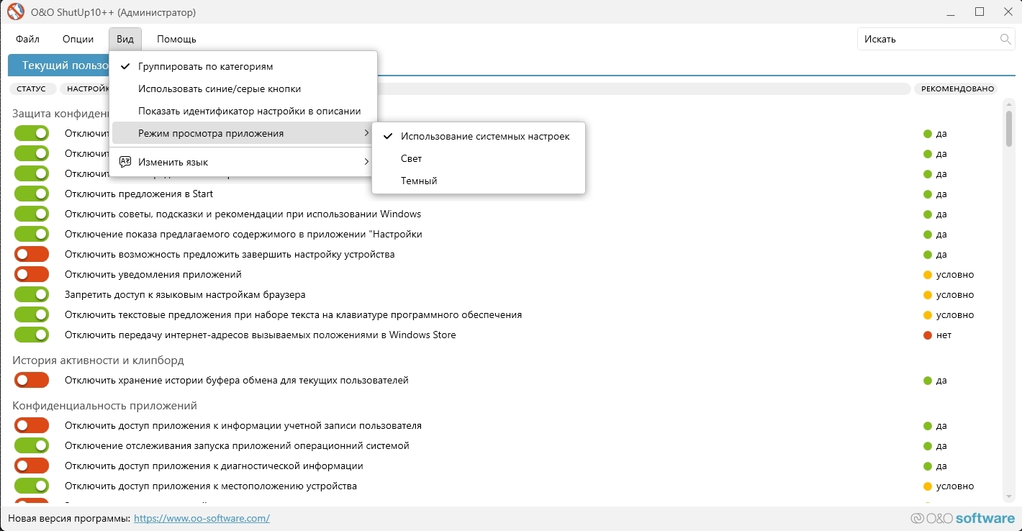This screenshot has width=1022, height=531.
Task: Click yellow status dot for Отключить уведомления приложений
Action: (928, 275)
